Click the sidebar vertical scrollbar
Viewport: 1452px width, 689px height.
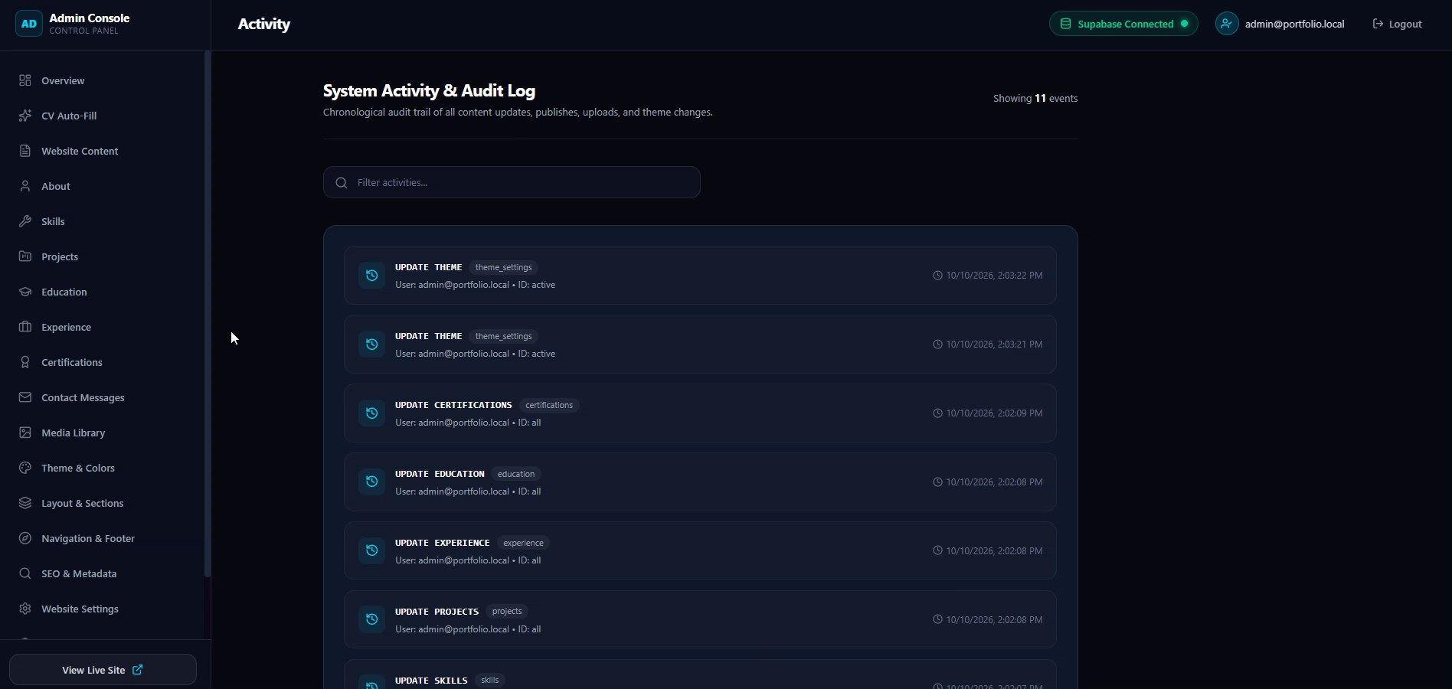[x=207, y=314]
